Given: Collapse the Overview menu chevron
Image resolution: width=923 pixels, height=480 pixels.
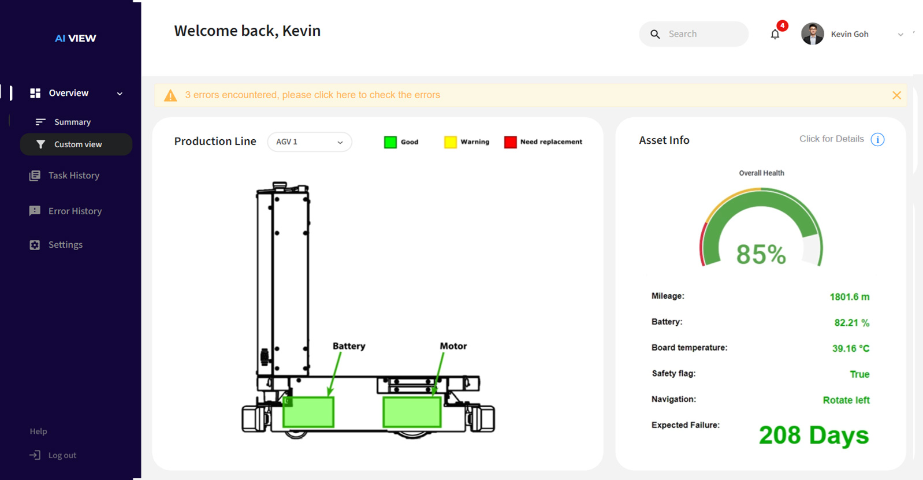Looking at the screenshot, I should click(120, 94).
